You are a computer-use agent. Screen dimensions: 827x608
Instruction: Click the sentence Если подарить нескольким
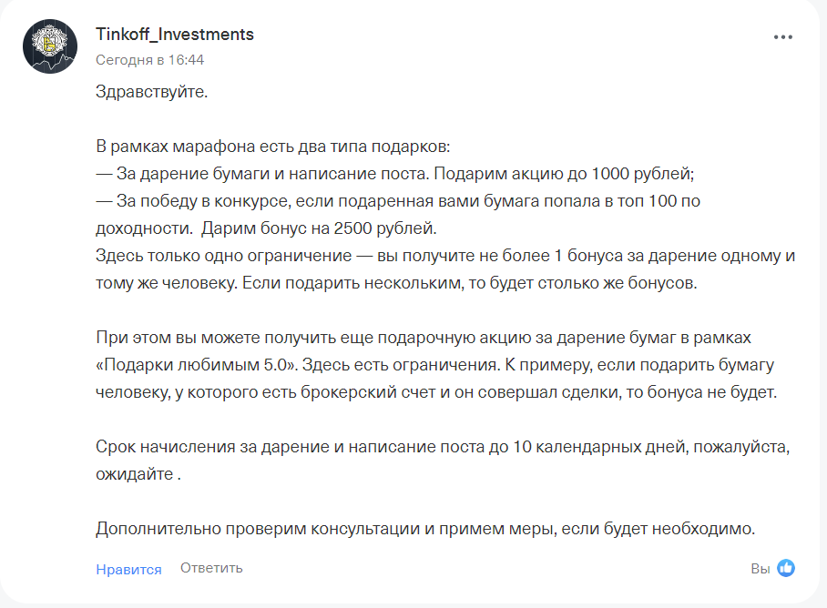pyautogui.click(x=469, y=283)
